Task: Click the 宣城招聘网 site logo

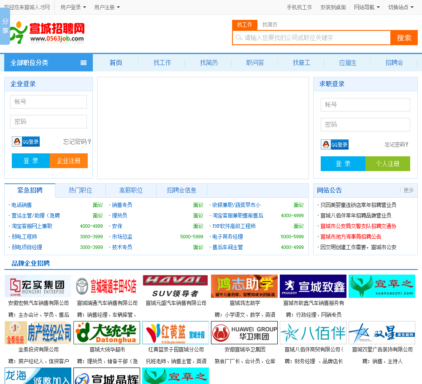Action: tap(47, 33)
